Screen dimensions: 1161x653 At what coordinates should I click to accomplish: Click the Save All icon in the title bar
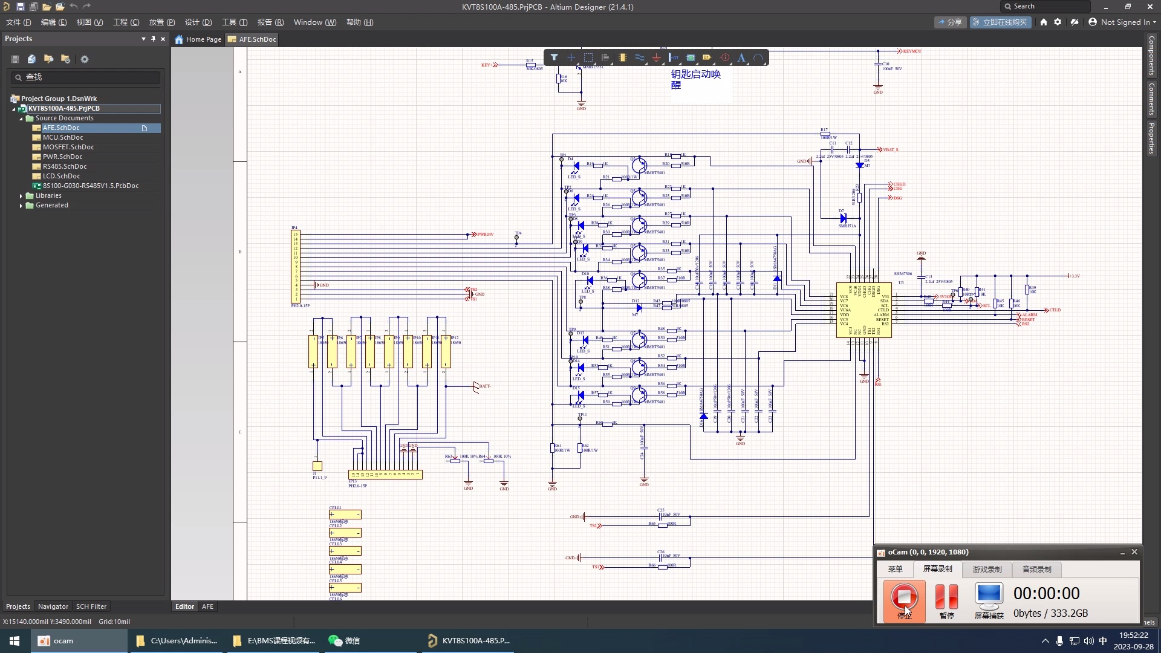click(33, 7)
